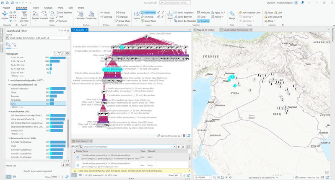Select the Russian Federation histogram bar

(x=58, y=89)
